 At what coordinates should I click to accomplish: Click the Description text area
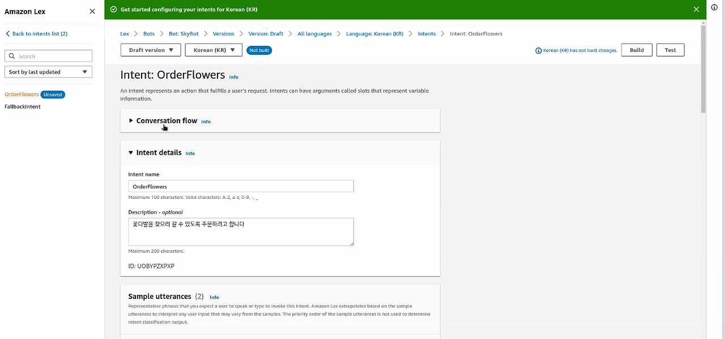click(x=241, y=232)
